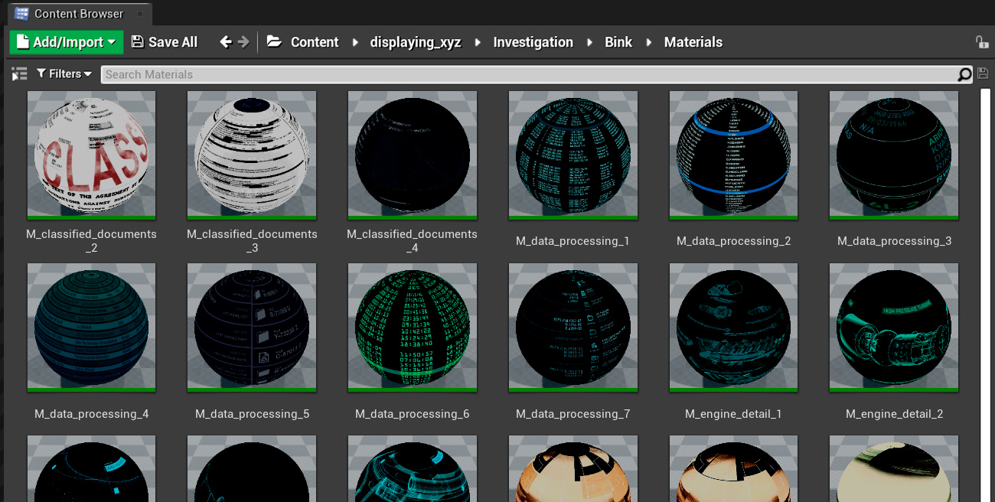The height and width of the screenshot is (502, 995).
Task: Click the M_engine_detail_2 name label
Action: pyautogui.click(x=895, y=414)
